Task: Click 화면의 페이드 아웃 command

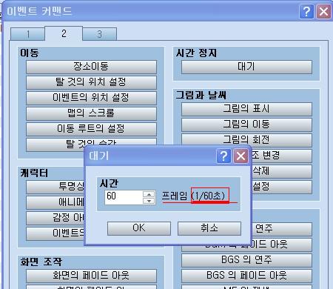Action: [x=91, y=276]
